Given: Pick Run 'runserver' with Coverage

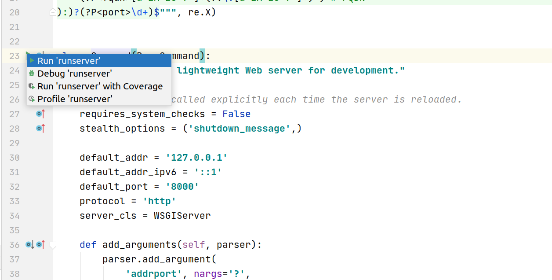Looking at the screenshot, I should tap(99, 86).
